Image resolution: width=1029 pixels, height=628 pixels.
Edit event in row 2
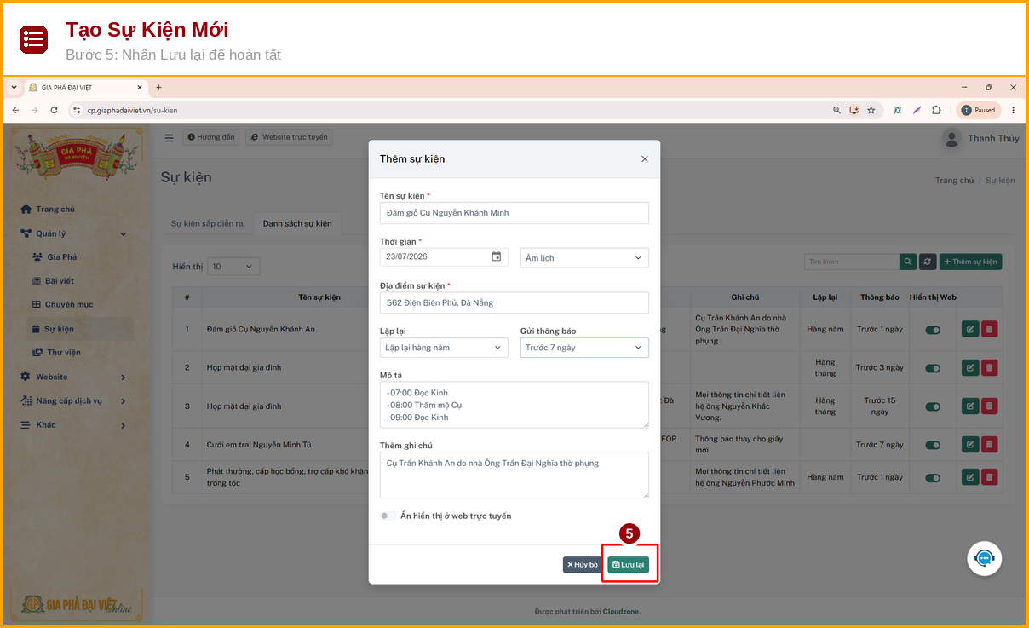(x=970, y=367)
